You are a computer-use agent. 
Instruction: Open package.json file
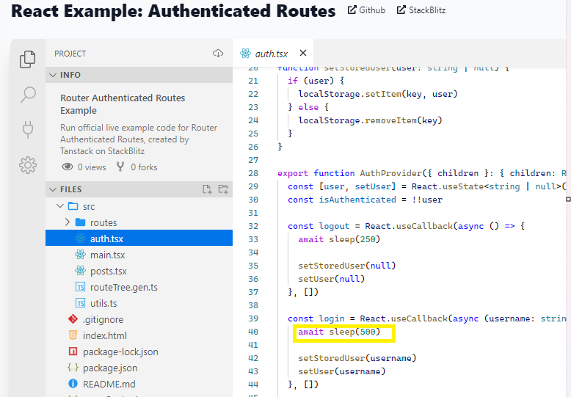point(110,368)
